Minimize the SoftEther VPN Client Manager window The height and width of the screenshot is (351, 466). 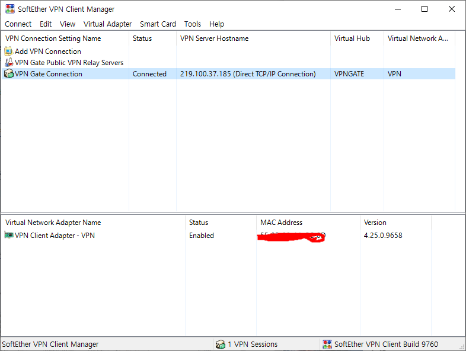398,9
